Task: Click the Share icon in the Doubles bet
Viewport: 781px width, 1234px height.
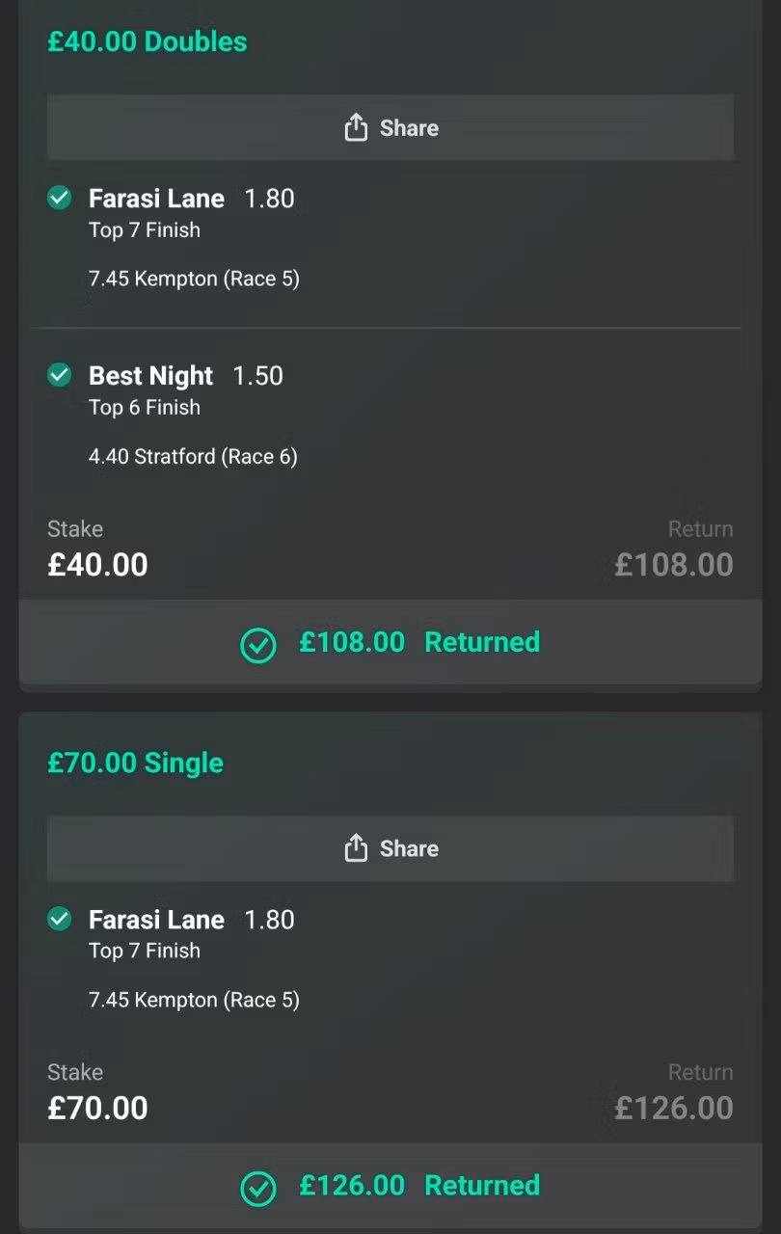Action: point(356,127)
